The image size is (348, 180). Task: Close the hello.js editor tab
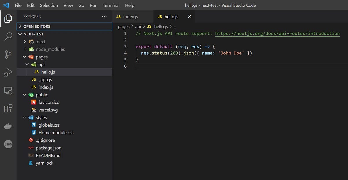coord(189,17)
